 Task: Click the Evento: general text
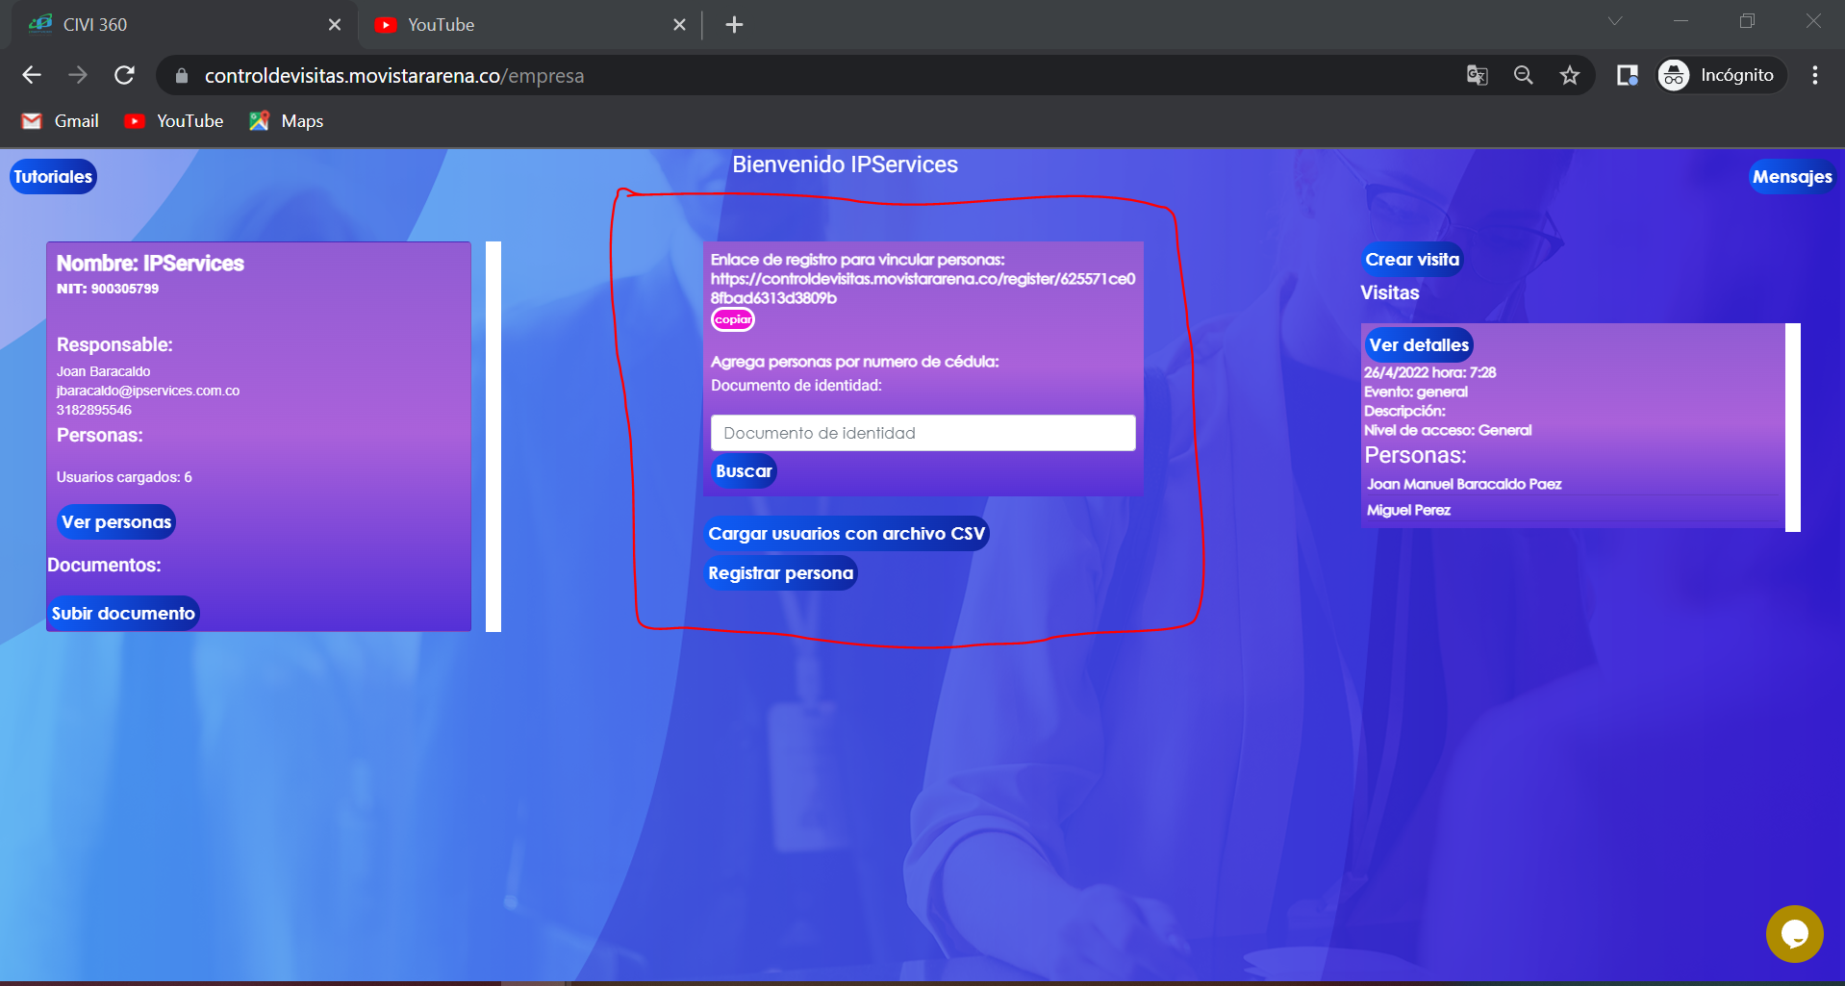[x=1416, y=392]
